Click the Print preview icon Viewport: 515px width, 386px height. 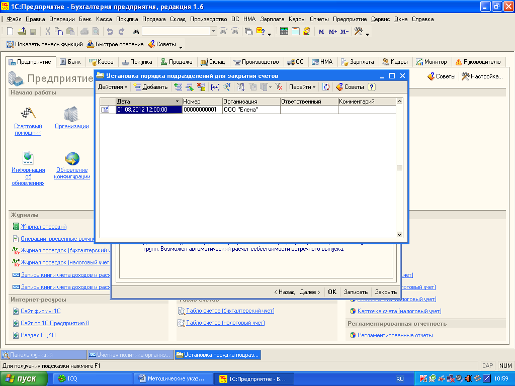96,32
